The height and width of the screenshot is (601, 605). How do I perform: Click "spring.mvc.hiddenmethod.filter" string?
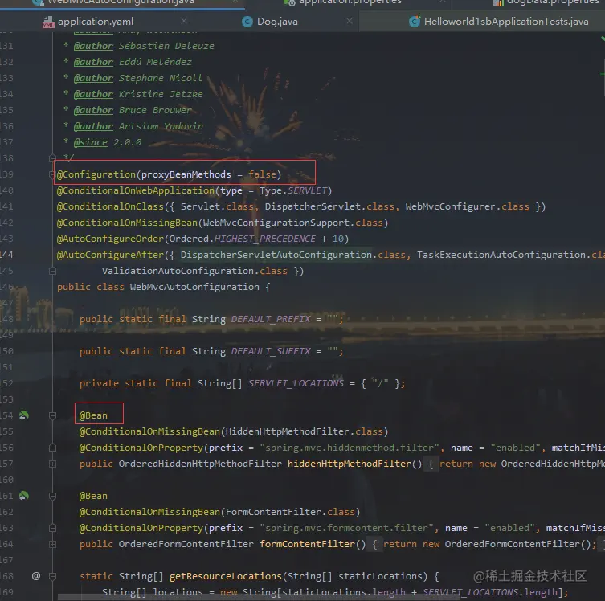[350, 448]
